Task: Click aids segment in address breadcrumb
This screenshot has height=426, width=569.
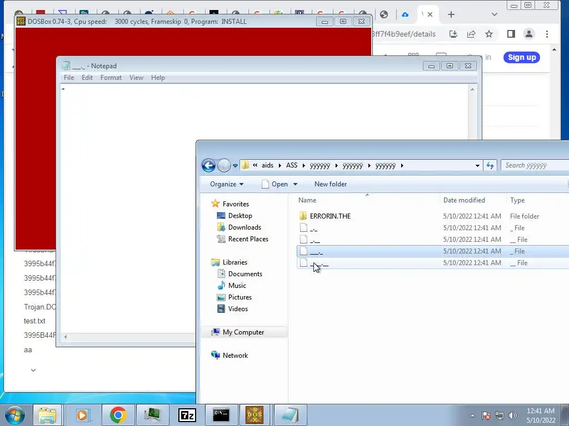Action: [267, 165]
